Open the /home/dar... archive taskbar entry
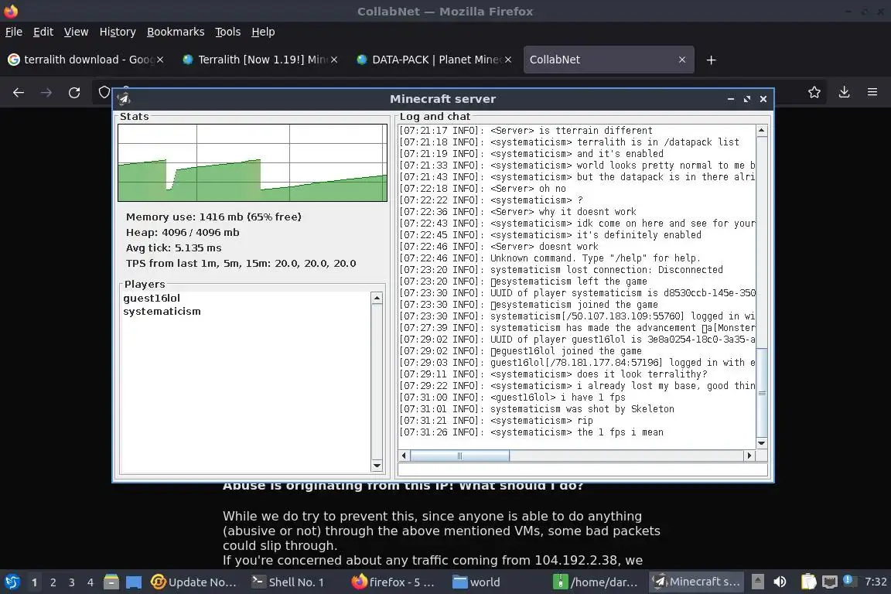The height and width of the screenshot is (594, 891). pyautogui.click(x=596, y=582)
